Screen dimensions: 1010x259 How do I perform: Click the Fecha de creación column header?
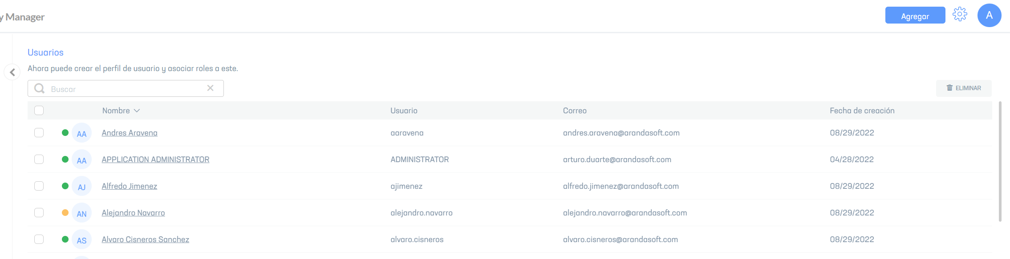862,111
